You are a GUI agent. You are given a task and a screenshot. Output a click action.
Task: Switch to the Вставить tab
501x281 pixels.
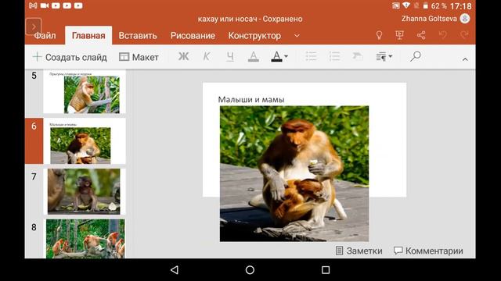tap(138, 36)
